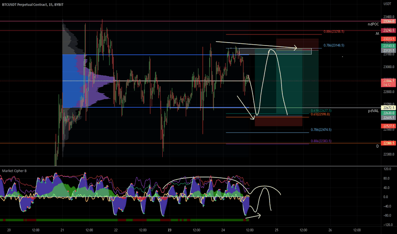Click date 20 on the time axis
Image resolution: width=397 pixels, height=234 pixels.
pos(9,230)
